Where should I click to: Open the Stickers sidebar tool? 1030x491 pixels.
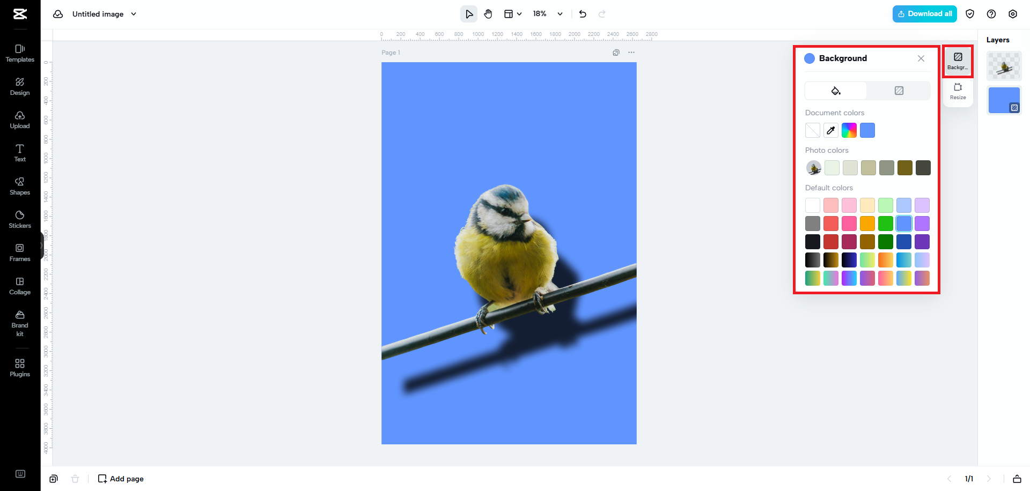(20, 219)
